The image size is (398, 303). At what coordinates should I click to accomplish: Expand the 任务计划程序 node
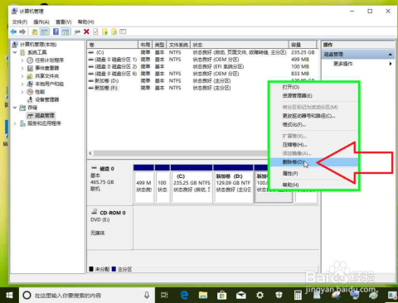(22, 60)
